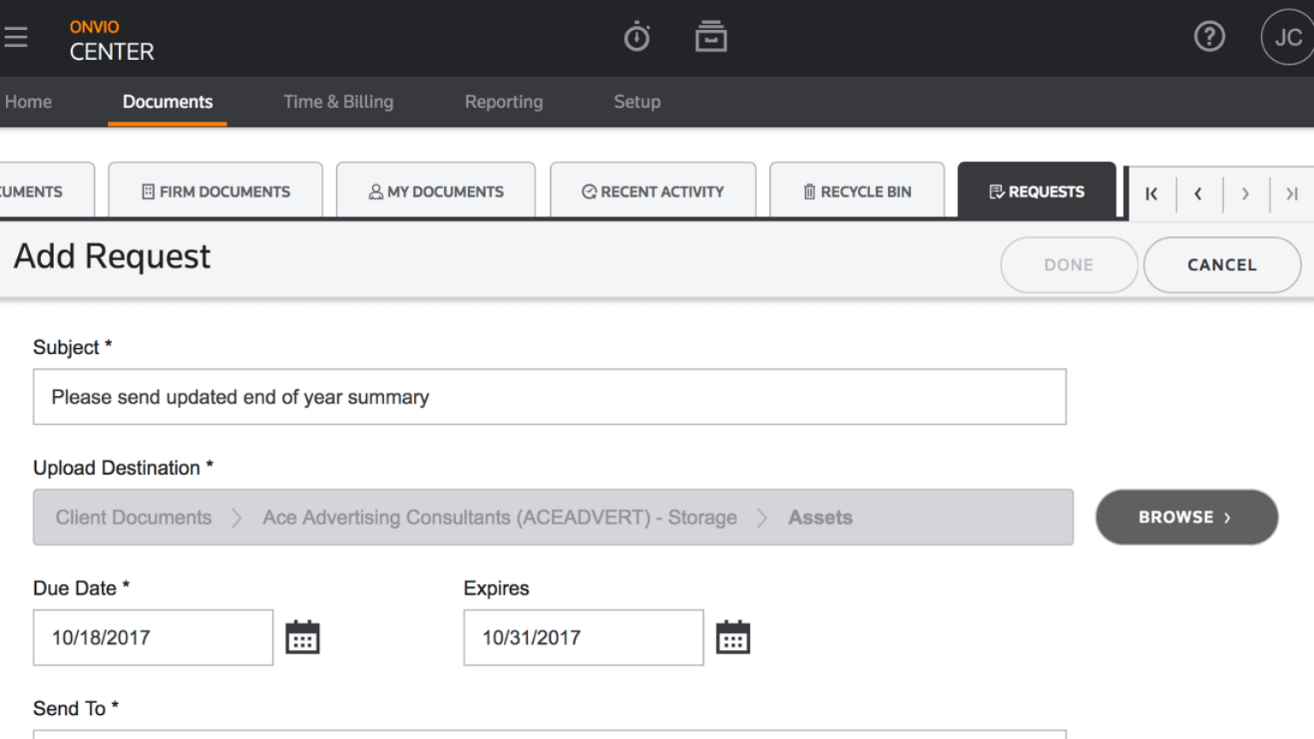Open the help question mark icon
Viewport: 1314px width, 739px height.
[1209, 37]
